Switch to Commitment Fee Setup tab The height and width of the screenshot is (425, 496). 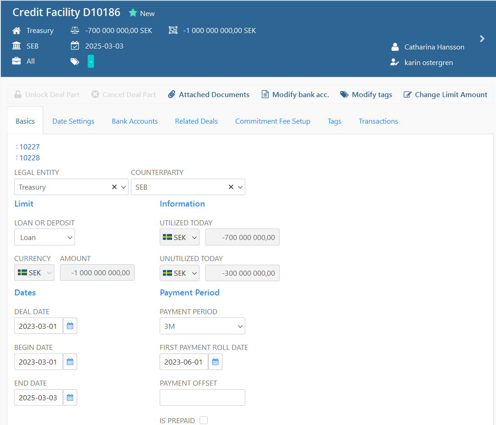coord(273,121)
